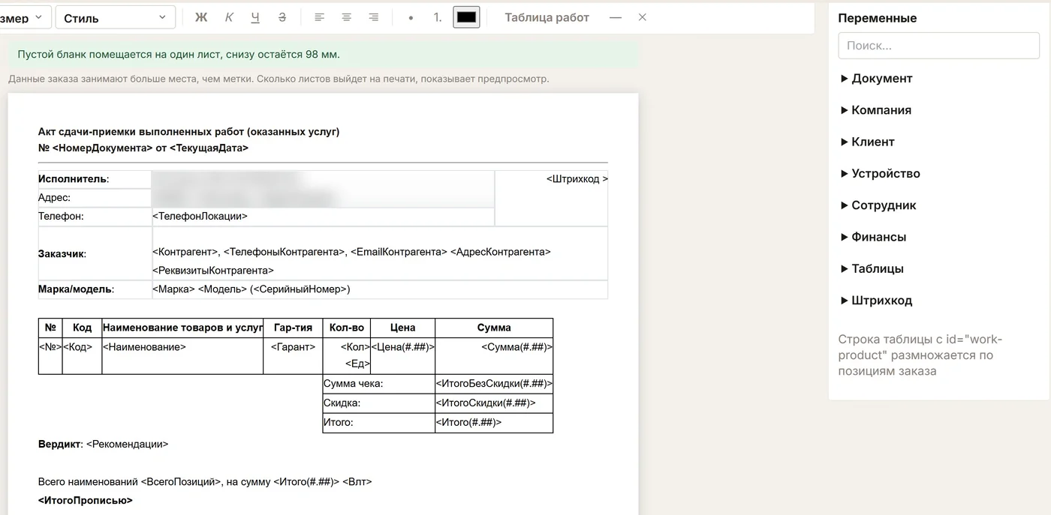The image size is (1051, 515).
Task: Insert a numbered list
Action: pos(438,17)
